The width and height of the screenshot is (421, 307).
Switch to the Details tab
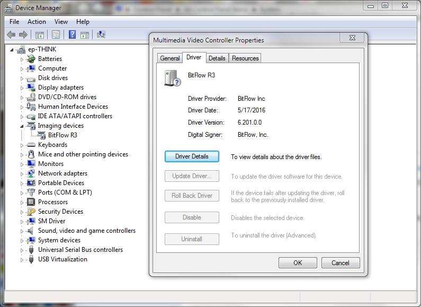point(217,58)
